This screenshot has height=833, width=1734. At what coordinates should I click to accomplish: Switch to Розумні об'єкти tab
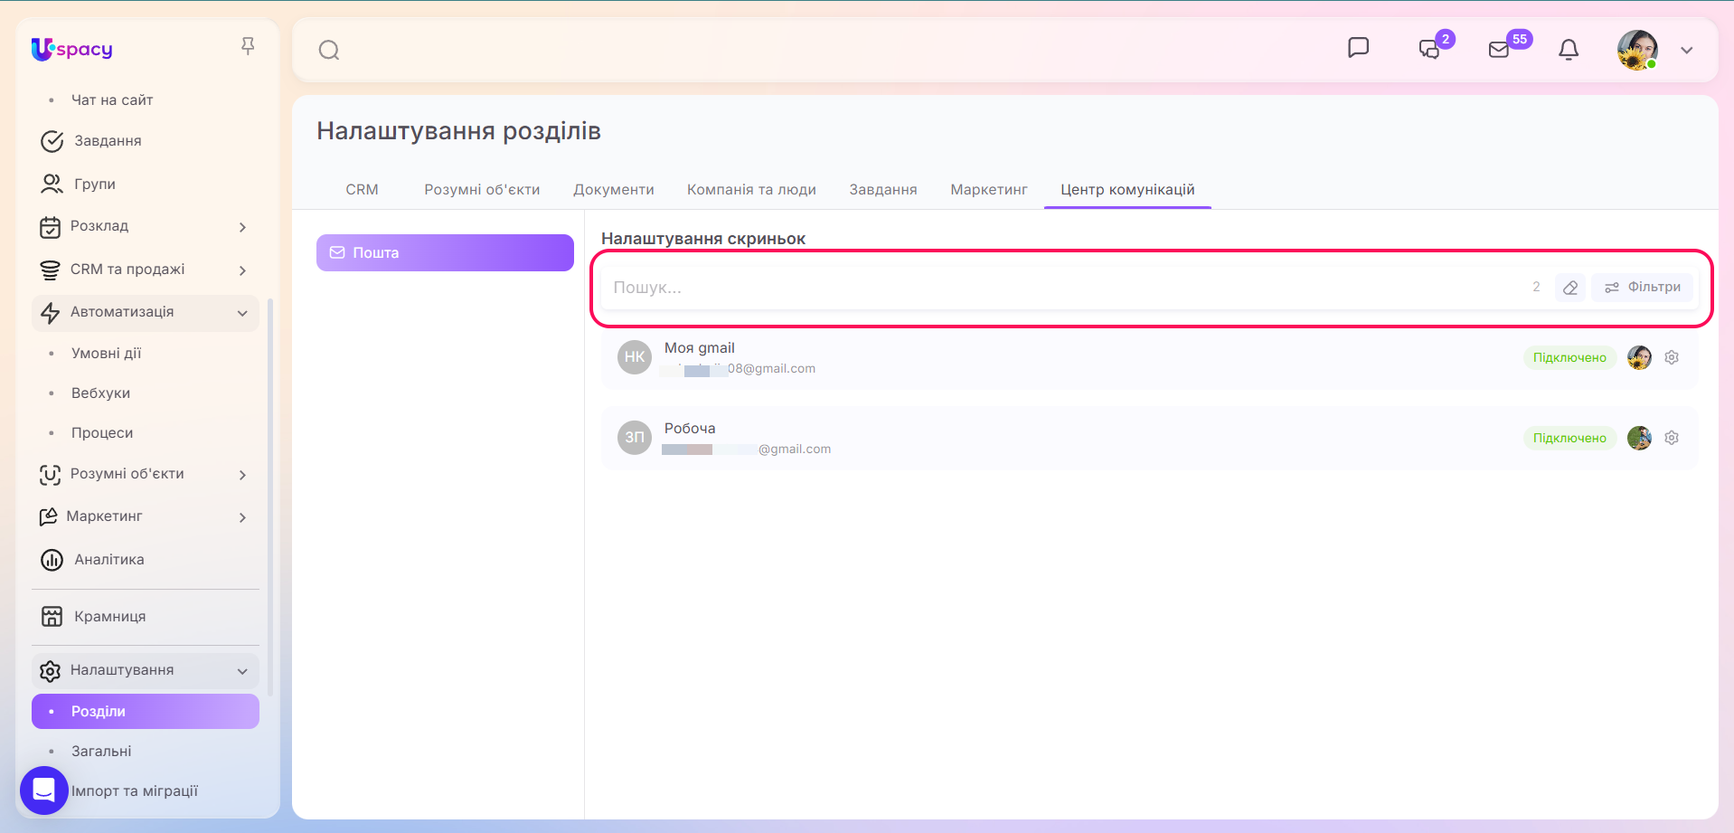(482, 189)
